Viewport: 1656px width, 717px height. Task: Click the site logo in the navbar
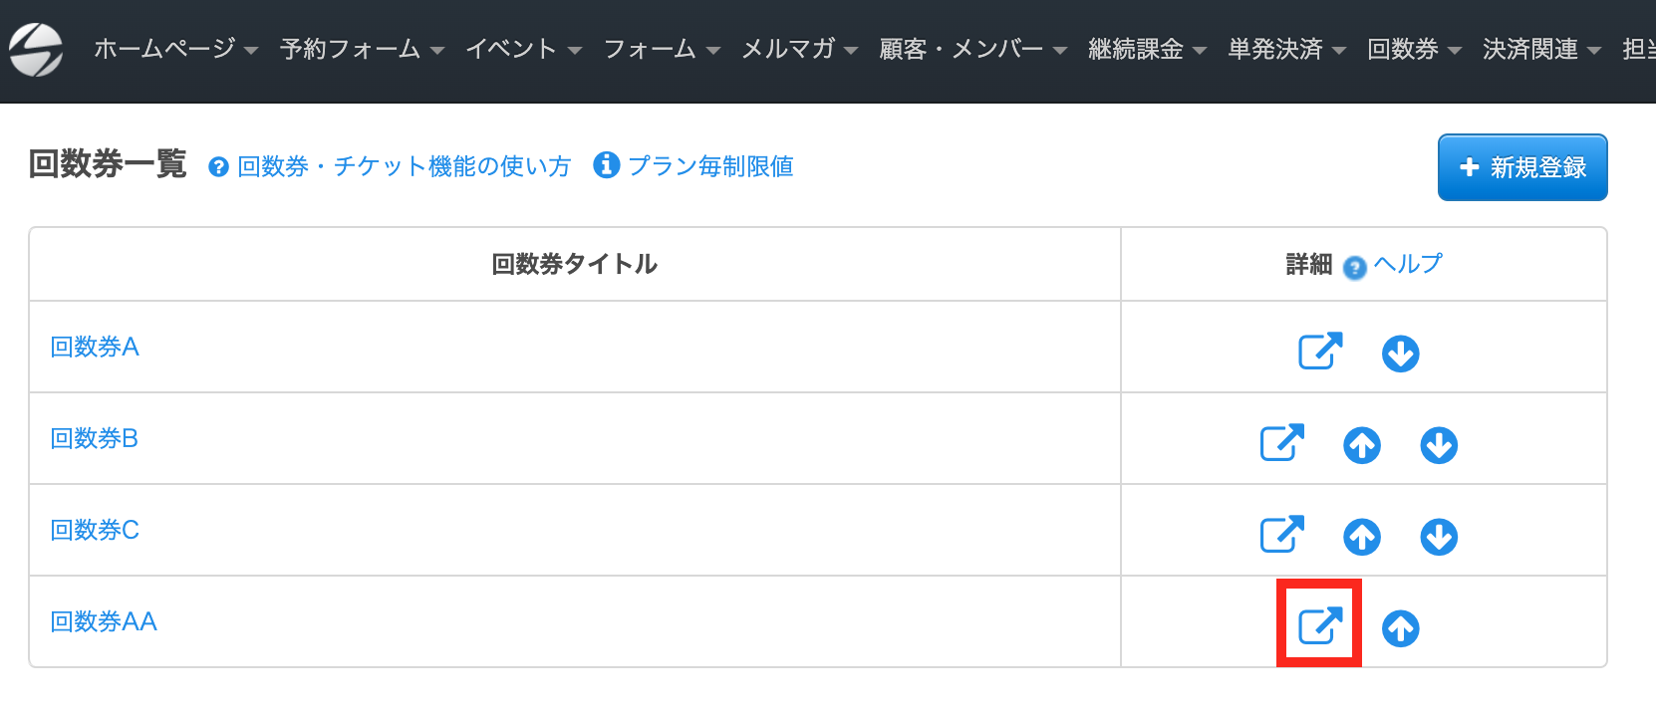[x=36, y=49]
